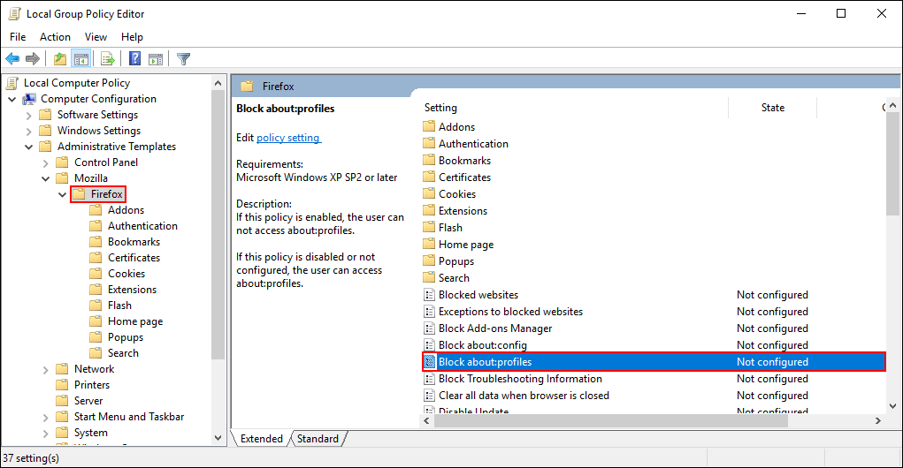Image resolution: width=903 pixels, height=468 pixels.
Task: Click the Local Computer Policy root icon
Action: pyautogui.click(x=12, y=83)
